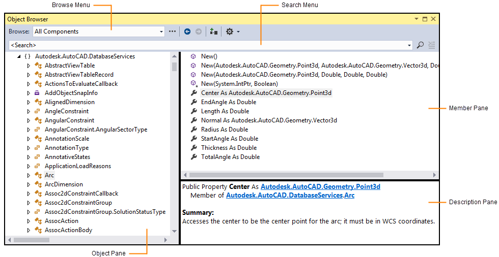Select StartAngle As Double member
Screen dimensions: 499x257
(x=230, y=139)
